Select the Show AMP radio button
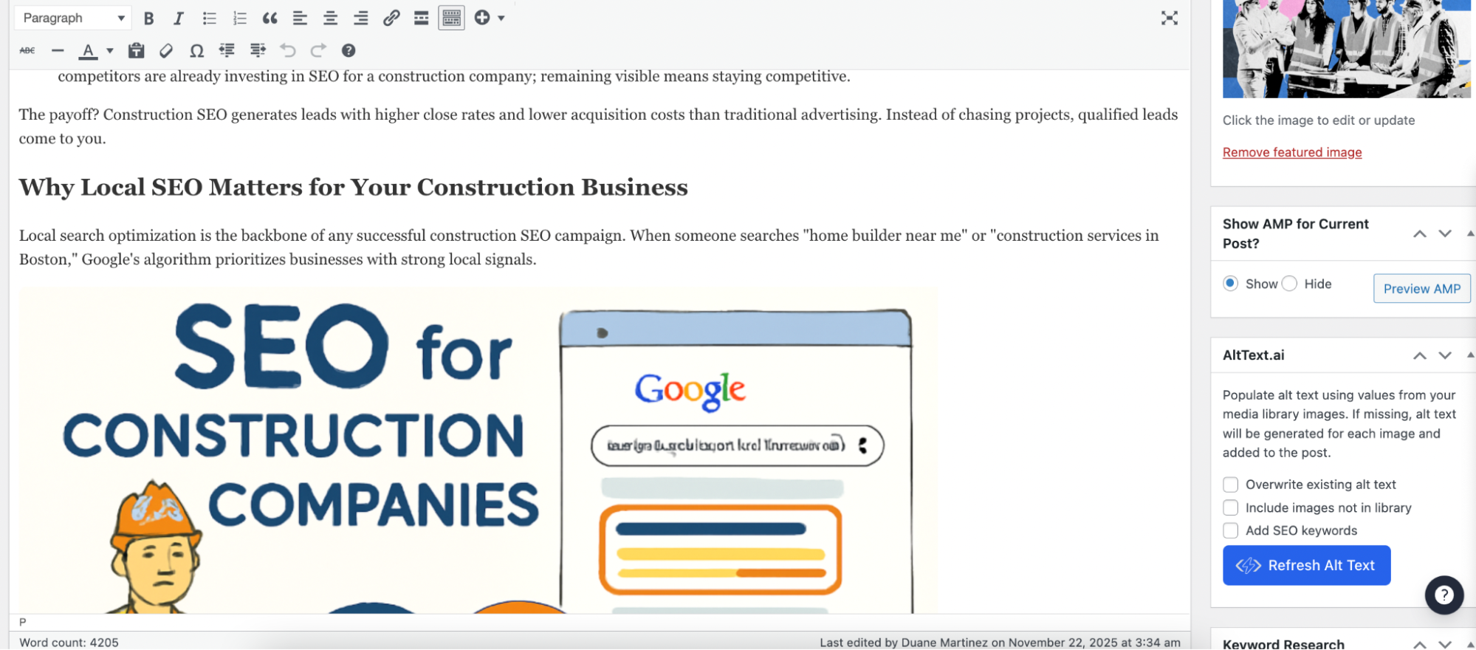Image resolution: width=1476 pixels, height=650 pixels. pos(1230,284)
